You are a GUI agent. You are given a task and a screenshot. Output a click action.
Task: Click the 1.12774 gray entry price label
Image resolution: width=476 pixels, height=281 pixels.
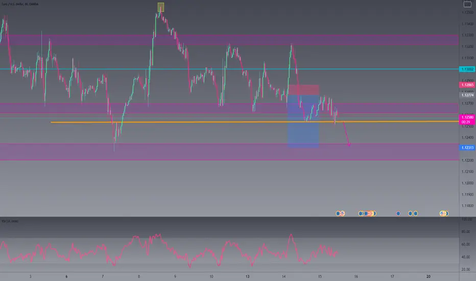click(467, 95)
